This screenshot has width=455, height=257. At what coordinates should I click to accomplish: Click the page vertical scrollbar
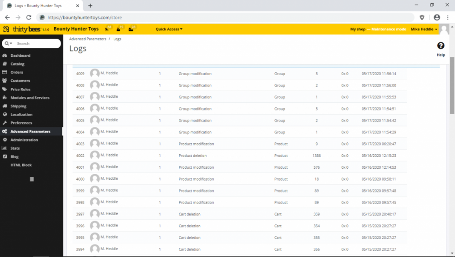(452, 86)
